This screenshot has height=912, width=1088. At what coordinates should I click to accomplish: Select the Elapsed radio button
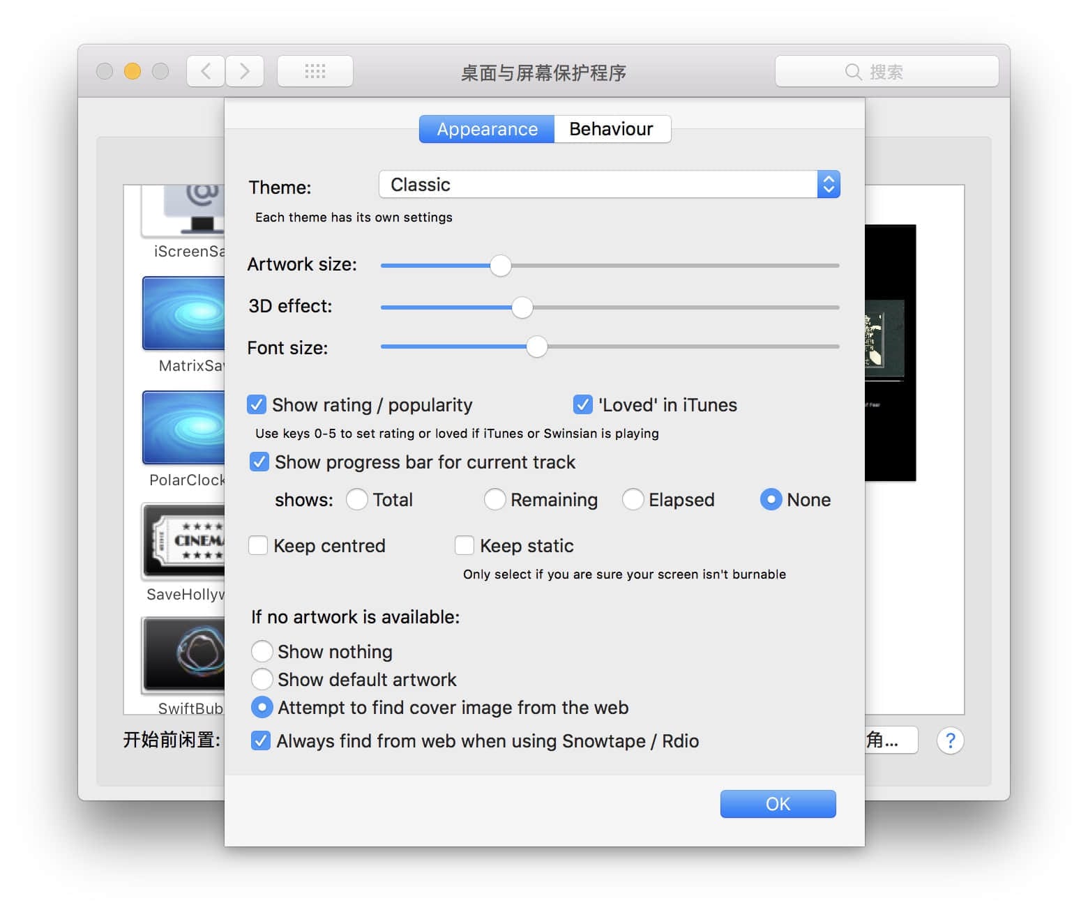coord(633,500)
